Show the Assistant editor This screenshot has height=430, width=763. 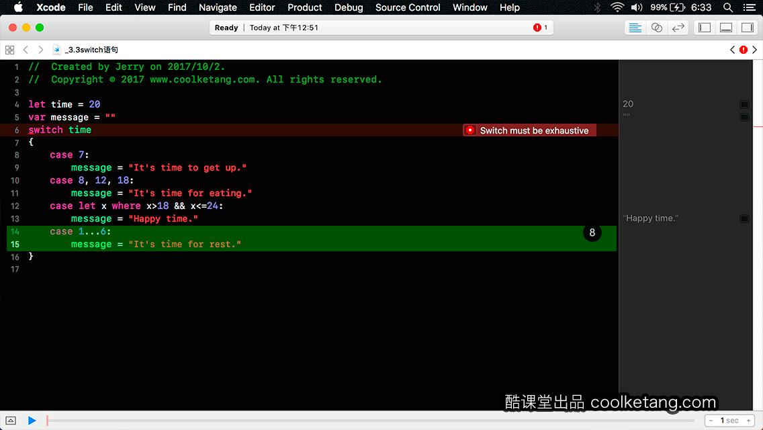[x=656, y=28]
